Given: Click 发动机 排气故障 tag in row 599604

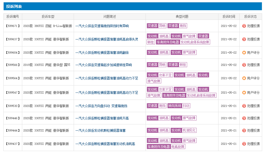Looking at the screenshot, I should click(183, 52).
